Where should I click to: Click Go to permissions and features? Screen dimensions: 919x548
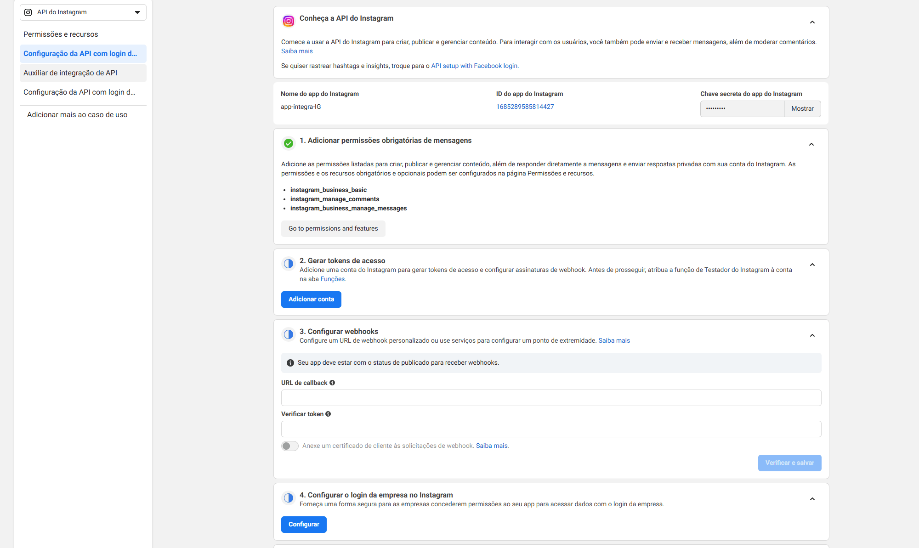point(333,229)
